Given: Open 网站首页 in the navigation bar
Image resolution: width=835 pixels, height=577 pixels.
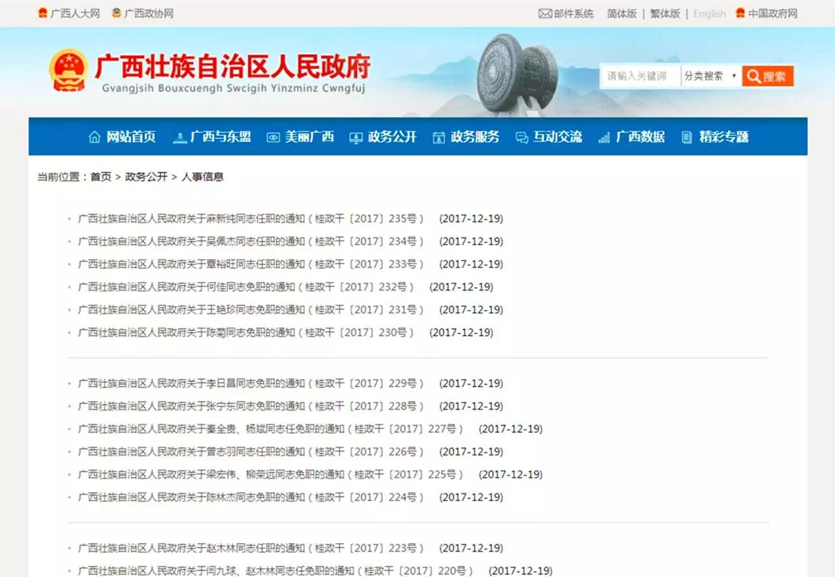Looking at the screenshot, I should pos(131,137).
